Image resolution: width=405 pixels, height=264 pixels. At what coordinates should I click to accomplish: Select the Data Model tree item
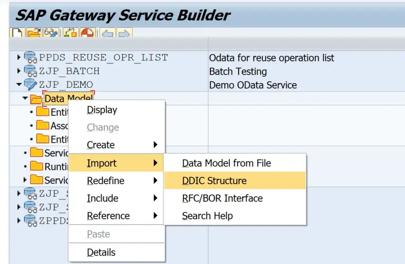[69, 98]
